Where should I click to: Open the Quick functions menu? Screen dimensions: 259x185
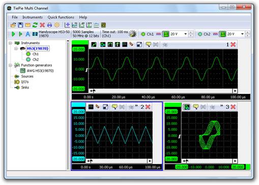pos(61,17)
